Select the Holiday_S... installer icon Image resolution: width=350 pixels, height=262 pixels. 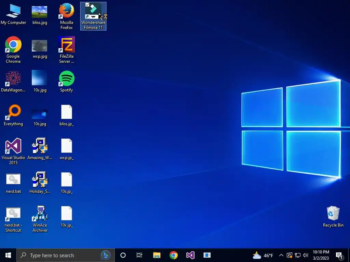[40, 183]
